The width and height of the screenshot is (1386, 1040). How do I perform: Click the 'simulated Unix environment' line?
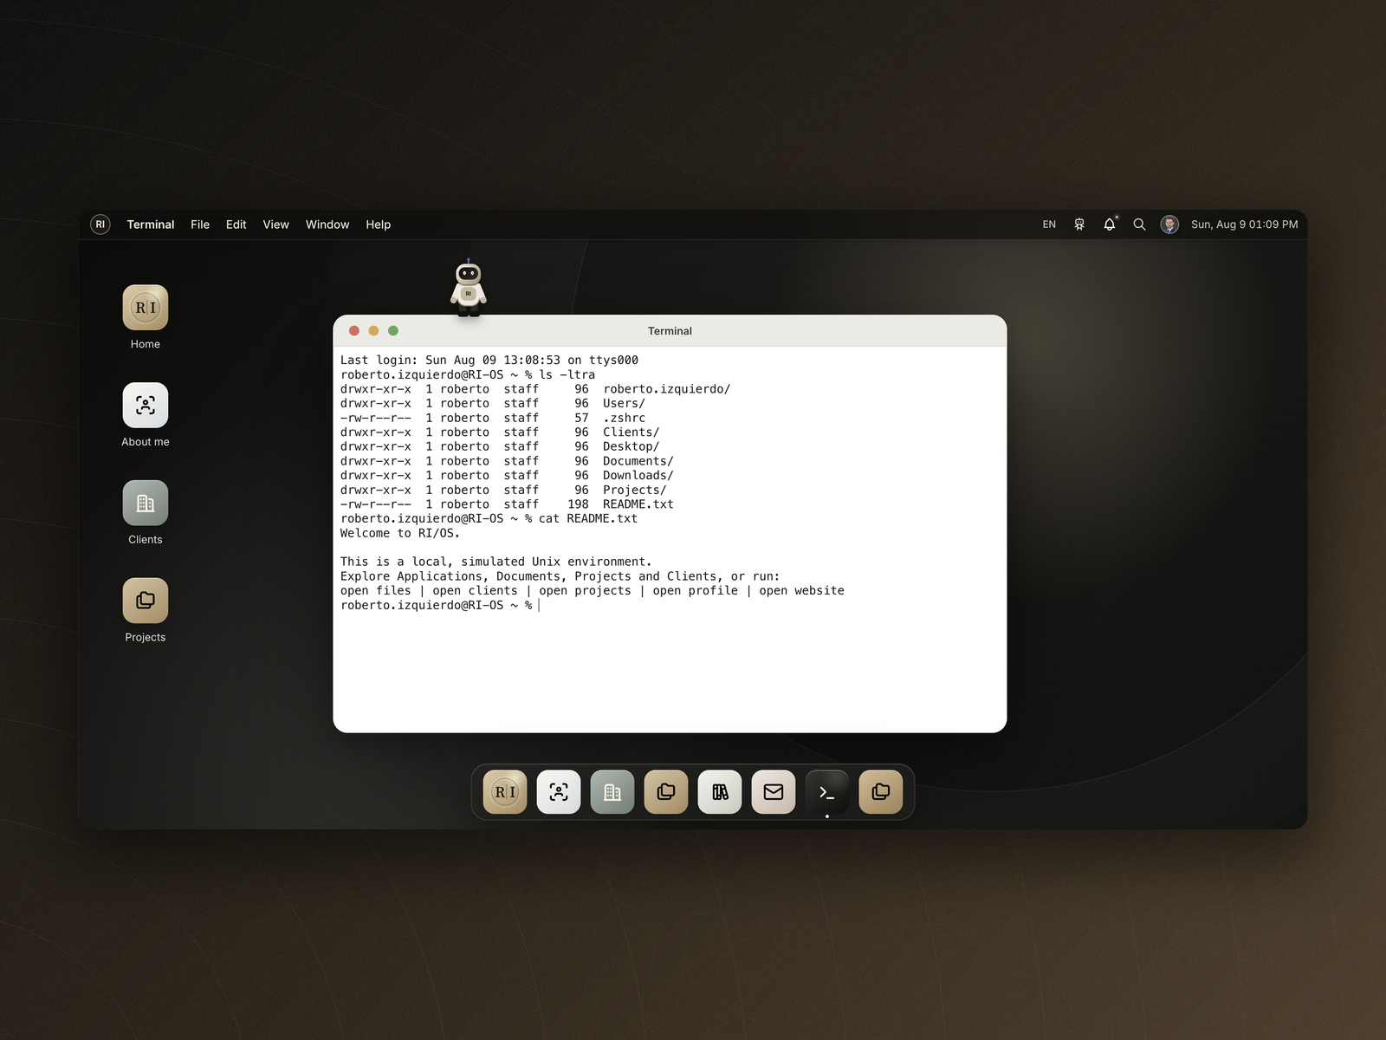point(496,562)
